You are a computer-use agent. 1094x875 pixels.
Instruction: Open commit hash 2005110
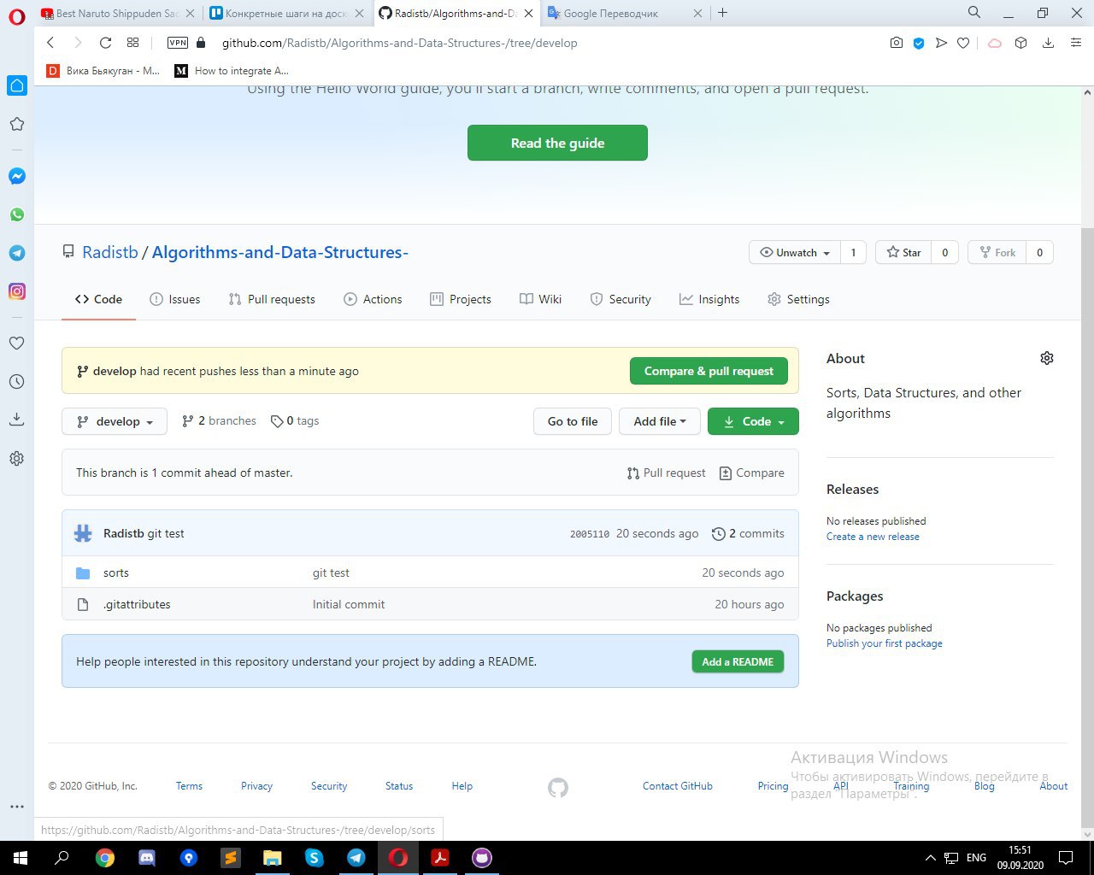click(590, 534)
